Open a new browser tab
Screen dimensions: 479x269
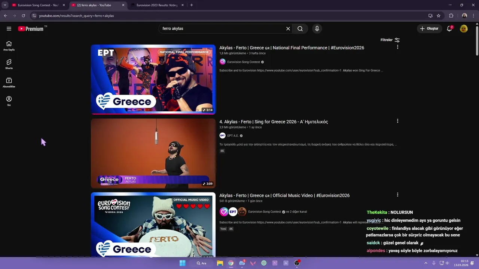(192, 5)
